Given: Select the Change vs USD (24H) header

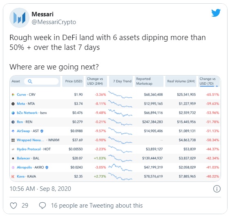Looking at the screenshot, I should [x=96, y=81].
